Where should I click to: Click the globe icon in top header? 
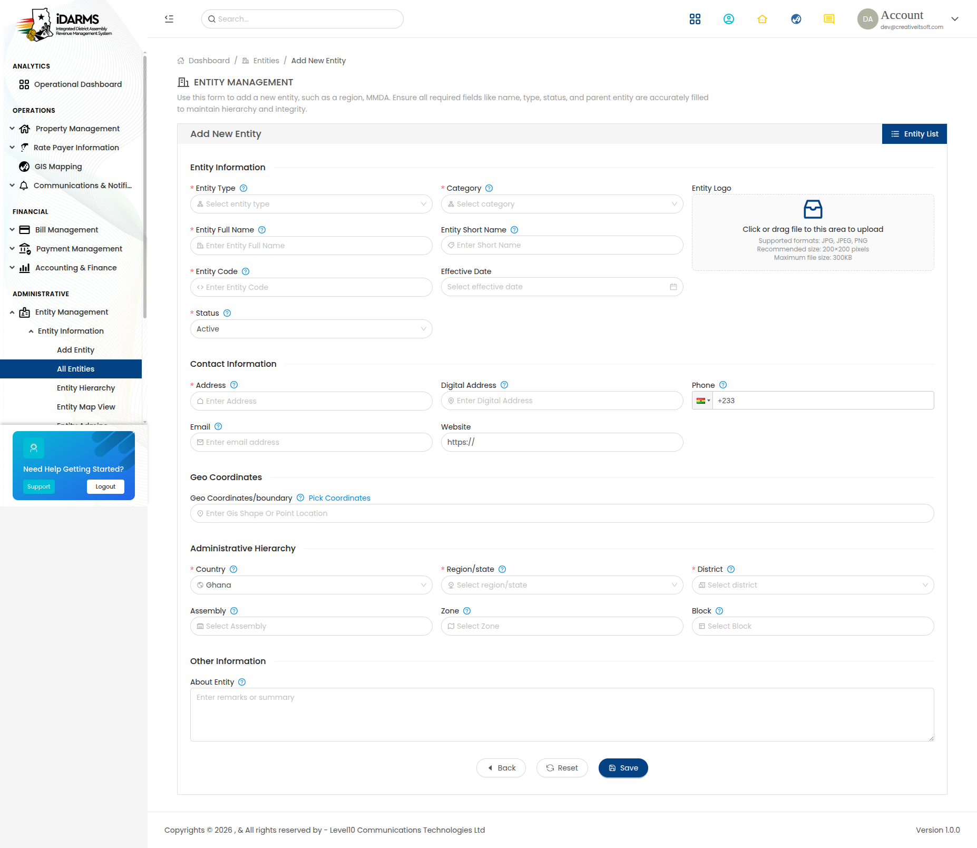(796, 19)
